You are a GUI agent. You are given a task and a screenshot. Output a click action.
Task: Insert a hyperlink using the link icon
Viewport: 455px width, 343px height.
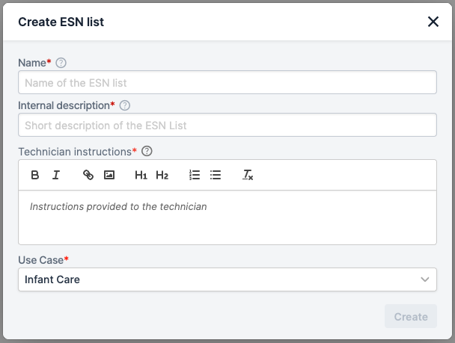click(88, 175)
